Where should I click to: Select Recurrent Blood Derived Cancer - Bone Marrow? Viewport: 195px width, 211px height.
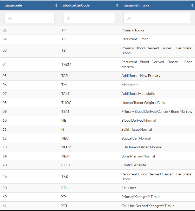coord(157,64)
